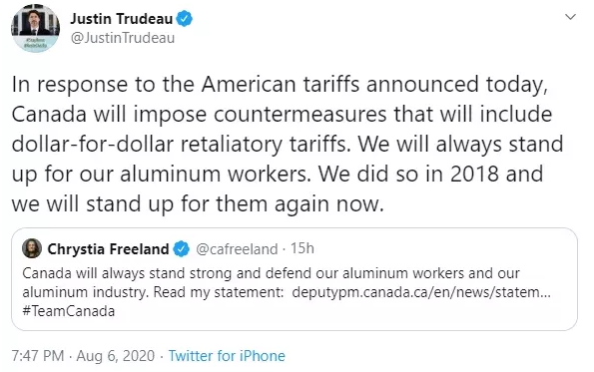Open the deputypm.canada.ca statement link
Image resolution: width=594 pixels, height=372 pixels.
coord(421,292)
